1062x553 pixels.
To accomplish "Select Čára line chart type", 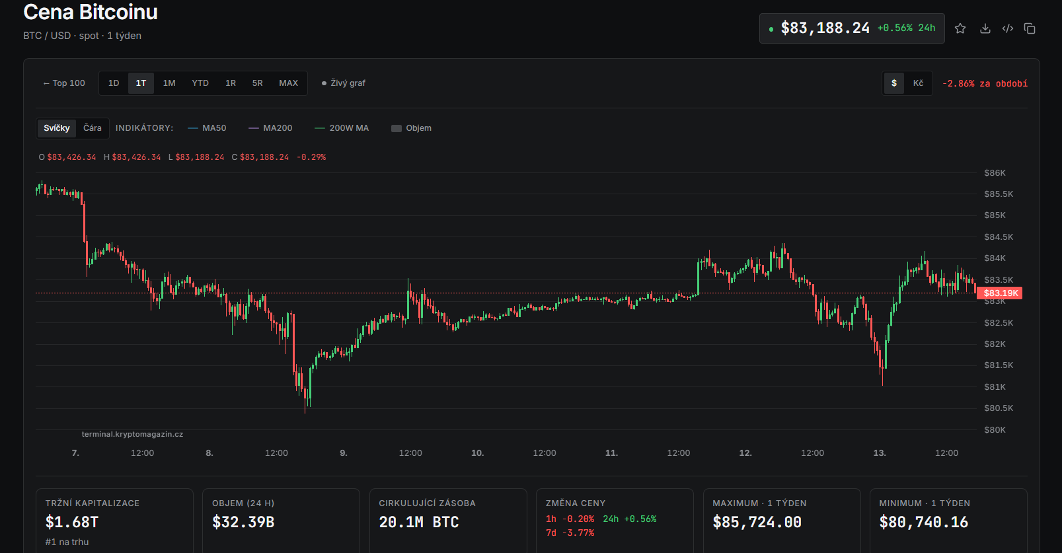I will [x=93, y=128].
